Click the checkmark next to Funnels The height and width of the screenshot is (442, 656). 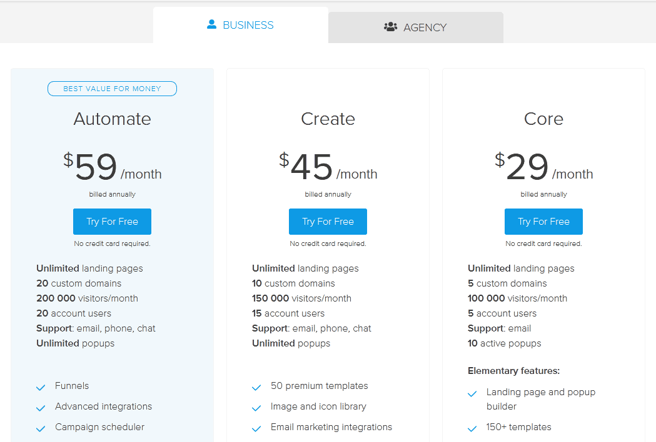41,386
